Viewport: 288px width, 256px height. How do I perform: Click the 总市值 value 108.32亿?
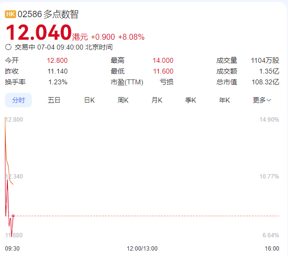click(265, 82)
